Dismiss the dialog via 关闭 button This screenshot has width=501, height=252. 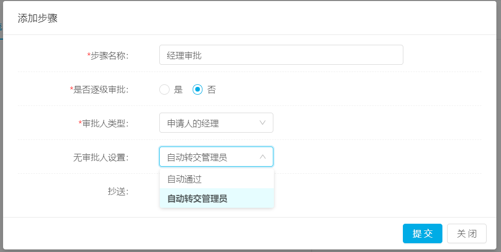467,233
